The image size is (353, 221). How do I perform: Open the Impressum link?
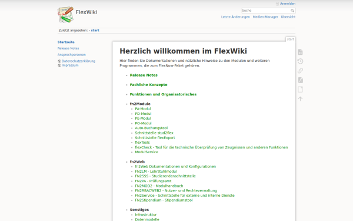70,65
